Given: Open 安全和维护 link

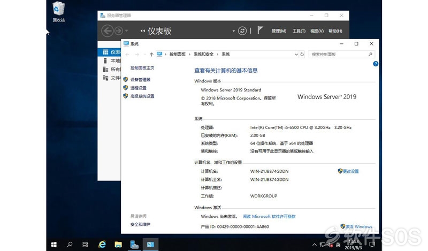Looking at the screenshot, I should click(140, 224).
